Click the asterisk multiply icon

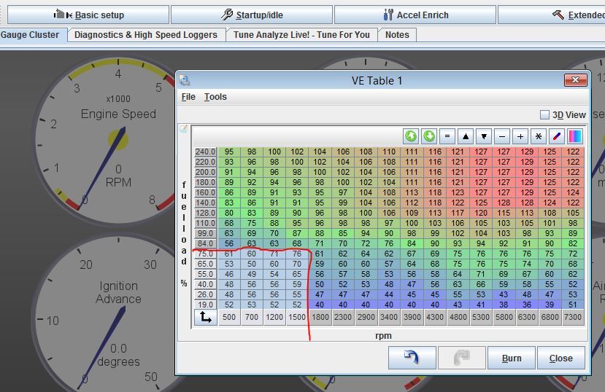coord(539,136)
